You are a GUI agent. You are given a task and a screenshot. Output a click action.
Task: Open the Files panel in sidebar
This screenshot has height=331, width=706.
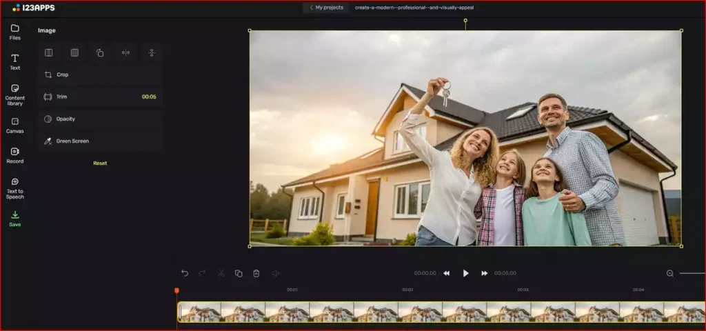pos(15,32)
